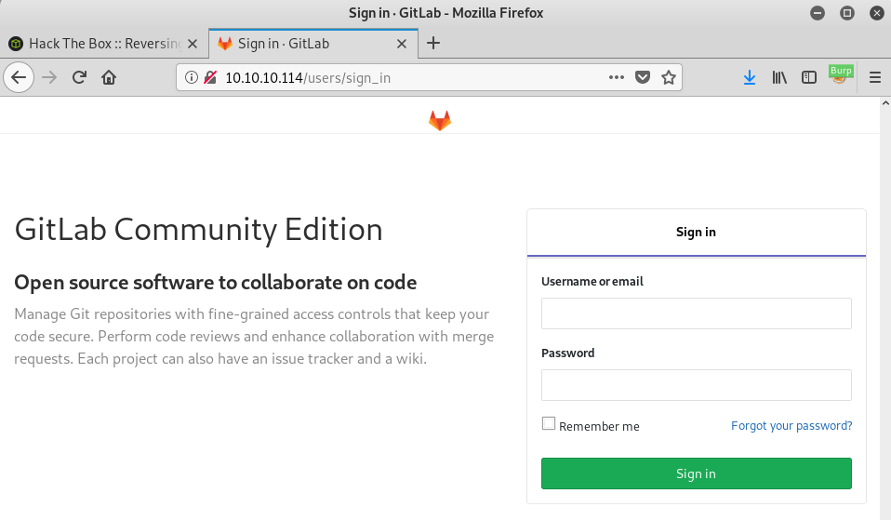
Task: Save page to Pocket
Action: [642, 77]
